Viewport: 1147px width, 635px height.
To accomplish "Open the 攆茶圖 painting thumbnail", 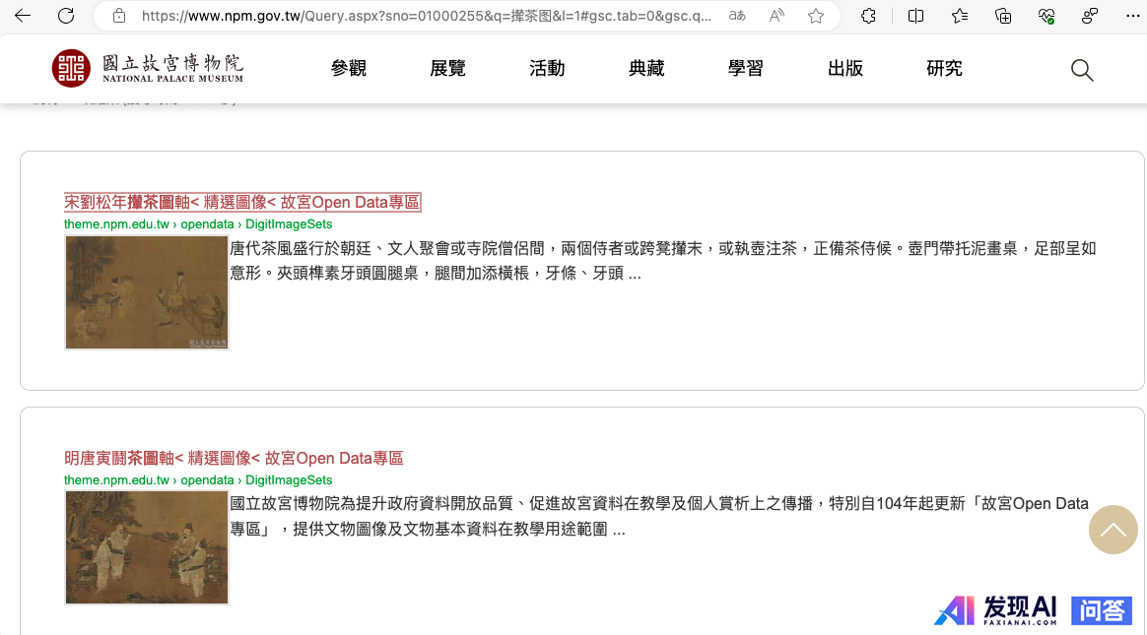I will point(146,292).
